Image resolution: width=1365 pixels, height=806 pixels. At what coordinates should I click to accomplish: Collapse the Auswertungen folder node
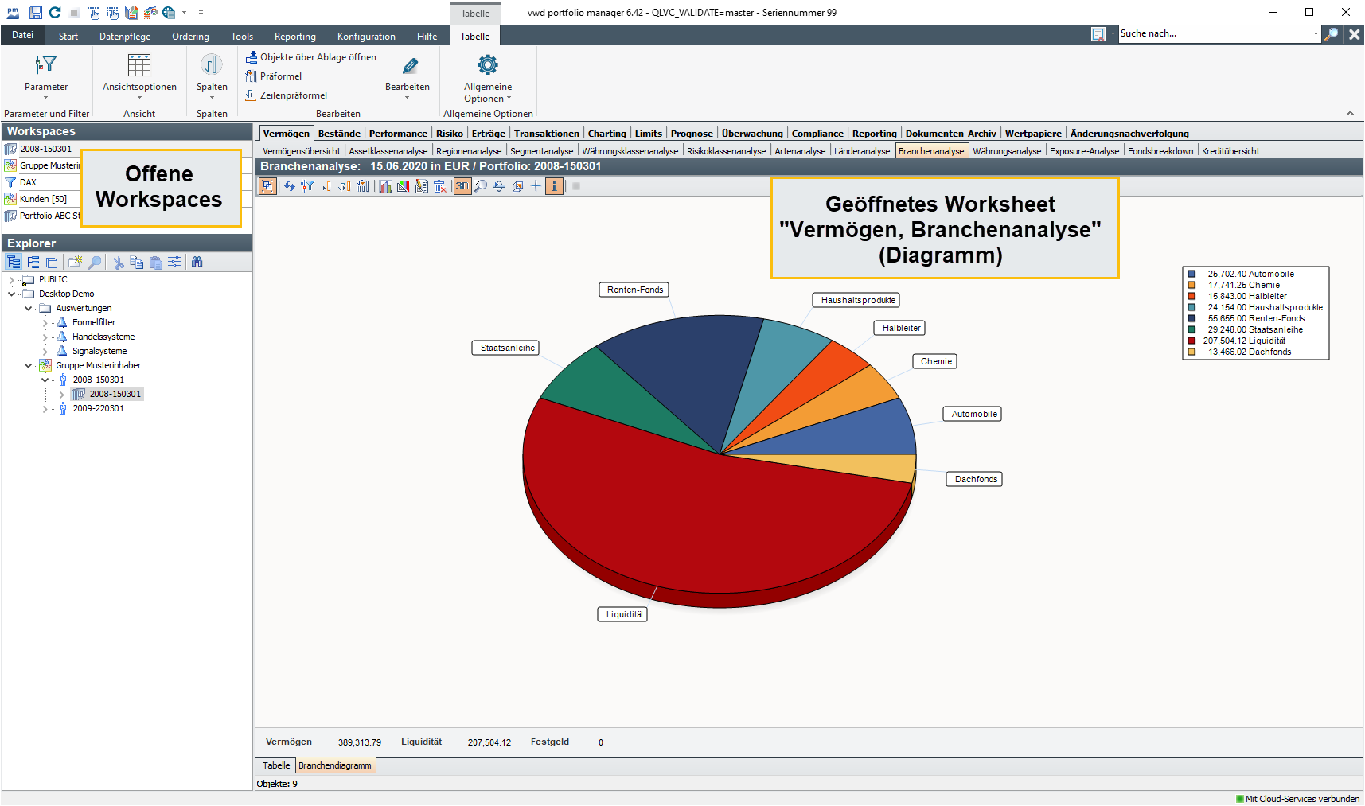point(28,309)
